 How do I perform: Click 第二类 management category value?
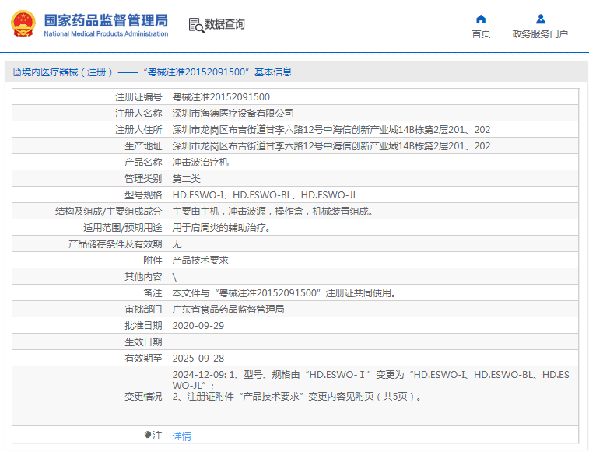tap(186, 178)
